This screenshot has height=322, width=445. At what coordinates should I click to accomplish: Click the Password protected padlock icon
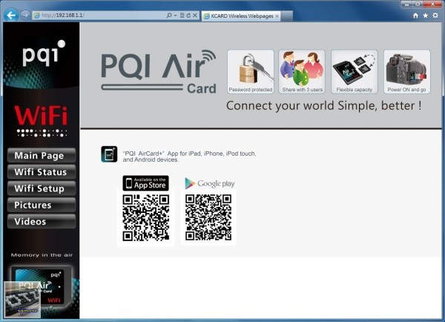(251, 71)
